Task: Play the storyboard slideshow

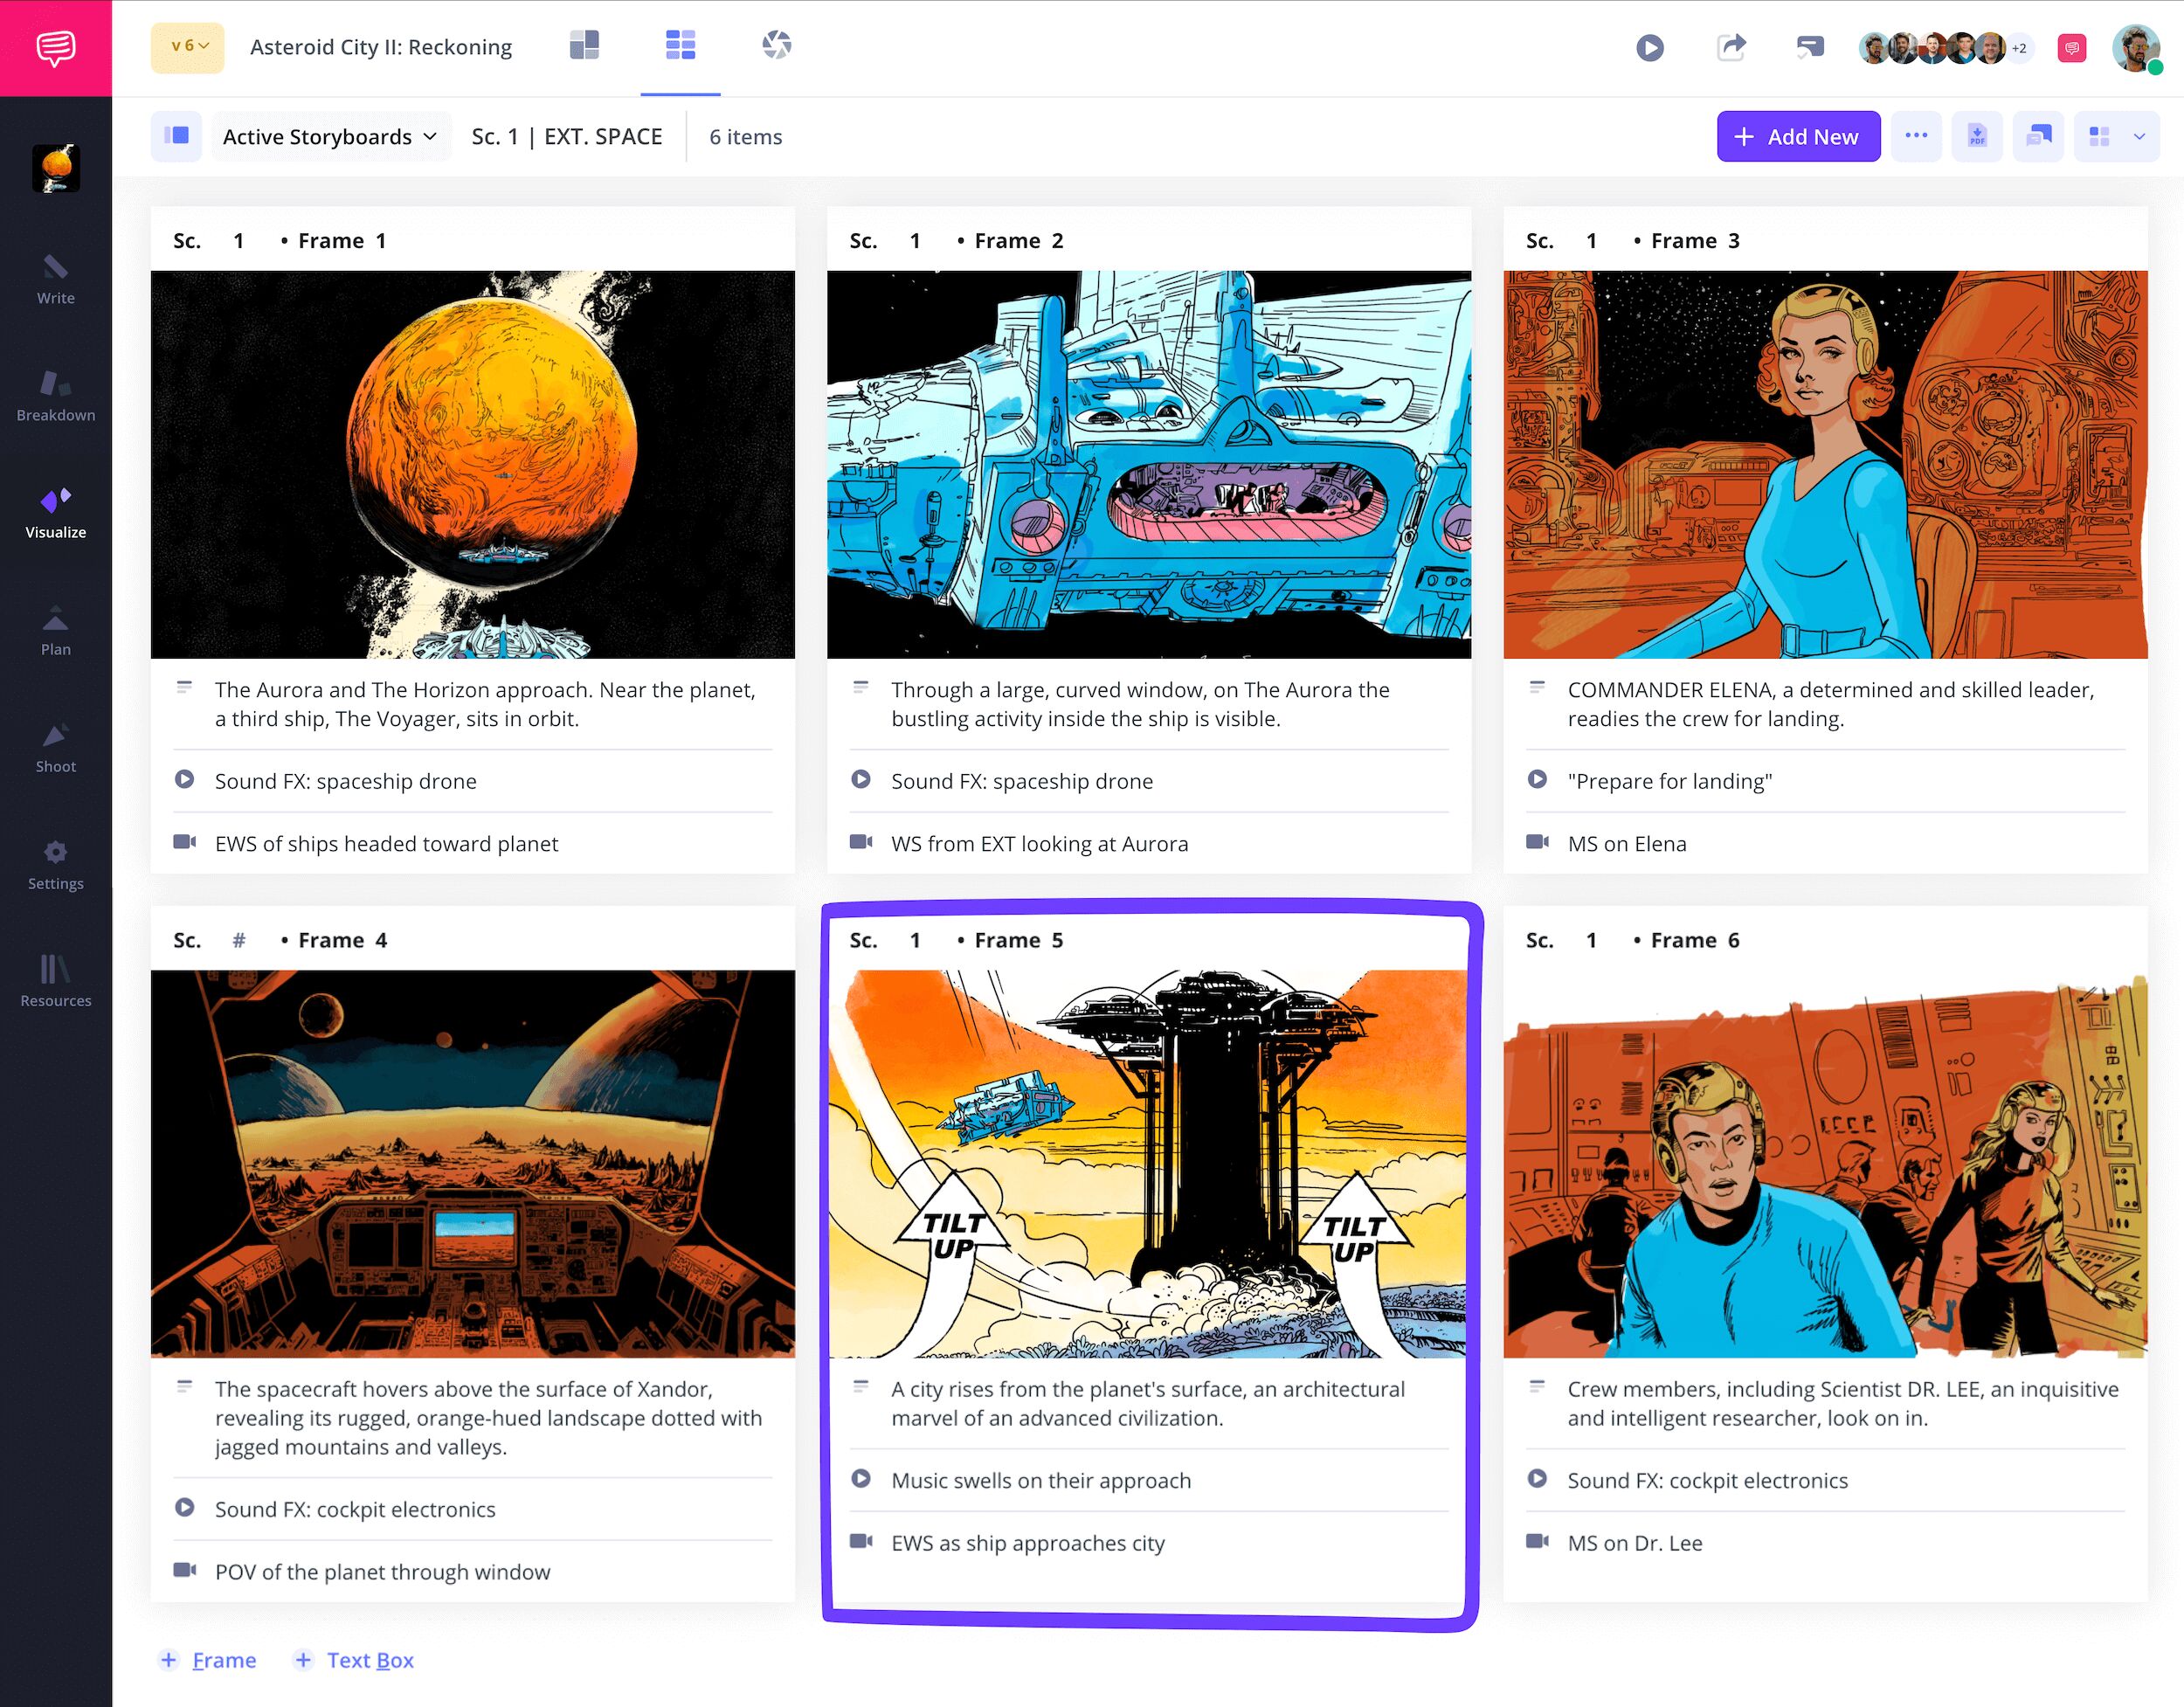Action: [1650, 47]
